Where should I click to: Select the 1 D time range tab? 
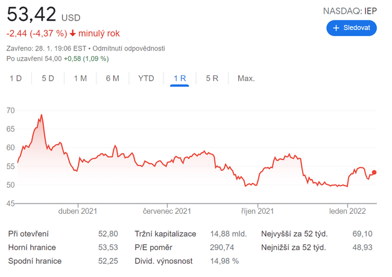(x=16, y=78)
